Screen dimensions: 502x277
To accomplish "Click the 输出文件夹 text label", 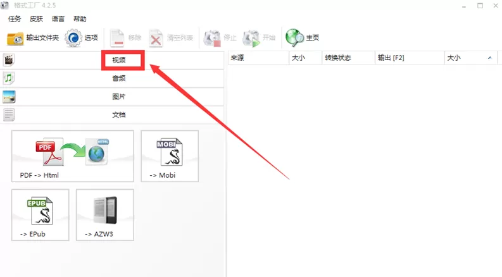I will pyautogui.click(x=42, y=38).
